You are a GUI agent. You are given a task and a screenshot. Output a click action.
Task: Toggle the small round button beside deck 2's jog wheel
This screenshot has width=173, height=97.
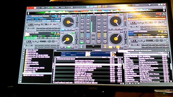(122, 26)
